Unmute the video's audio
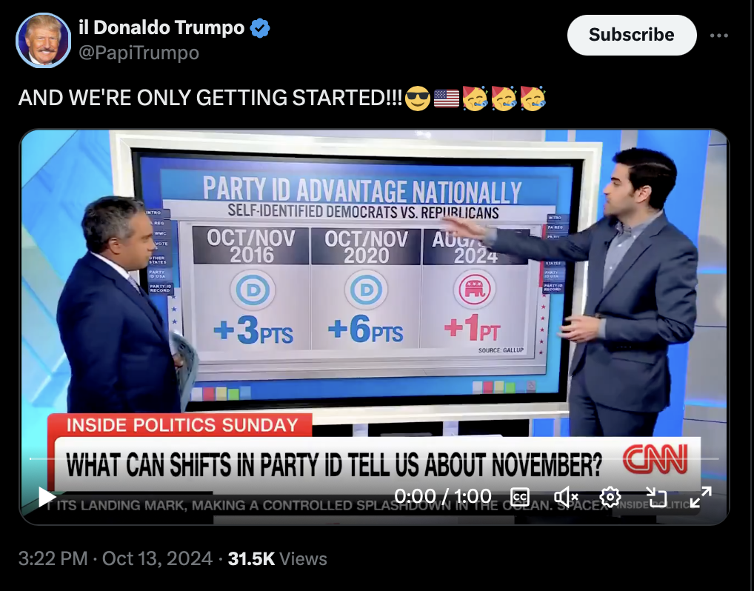 pyautogui.click(x=566, y=497)
